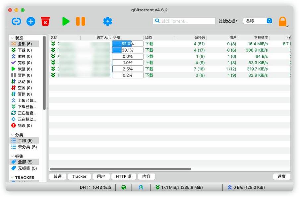
Task: Click the orange lock icon
Action: pyautogui.click(x=282, y=22)
